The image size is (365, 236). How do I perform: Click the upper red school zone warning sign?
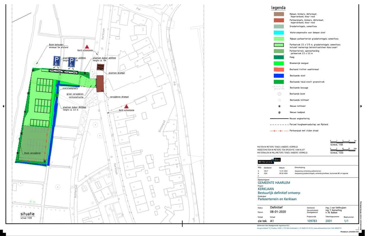pyautogui.click(x=87, y=47)
